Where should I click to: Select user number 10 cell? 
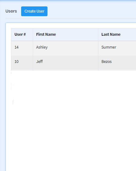(22, 63)
